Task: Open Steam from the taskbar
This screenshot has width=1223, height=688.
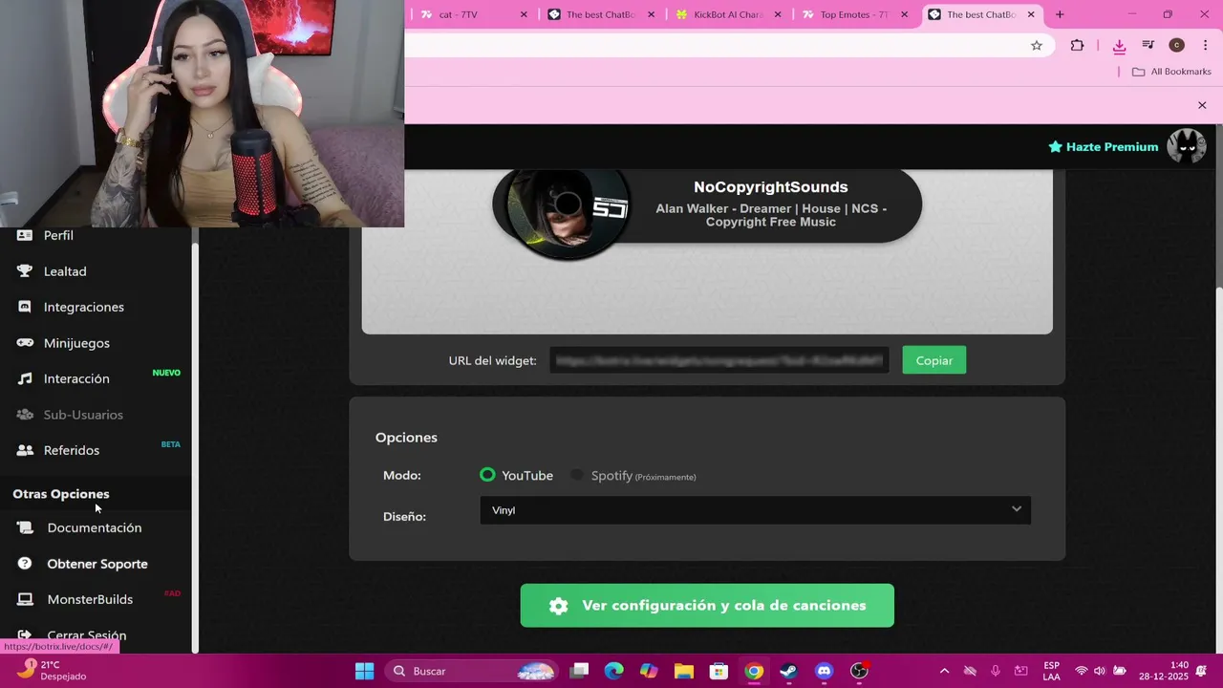Action: [789, 671]
